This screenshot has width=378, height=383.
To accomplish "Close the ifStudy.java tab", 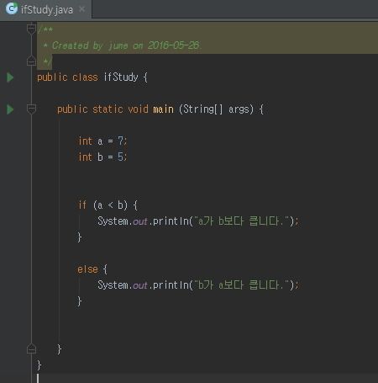I will tap(81, 9).
